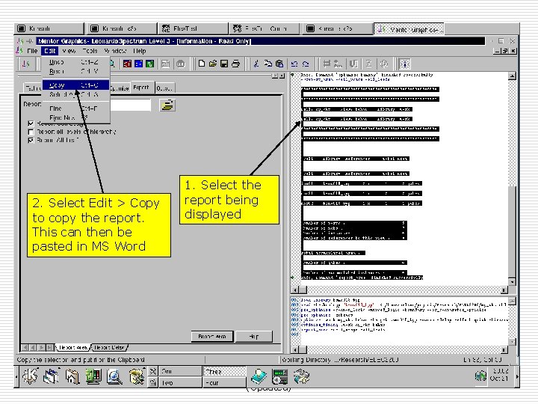Click the report filename input field
The width and height of the screenshot is (538, 404).
130,105
